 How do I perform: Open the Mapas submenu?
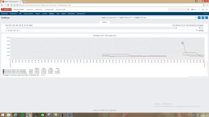click(64, 14)
